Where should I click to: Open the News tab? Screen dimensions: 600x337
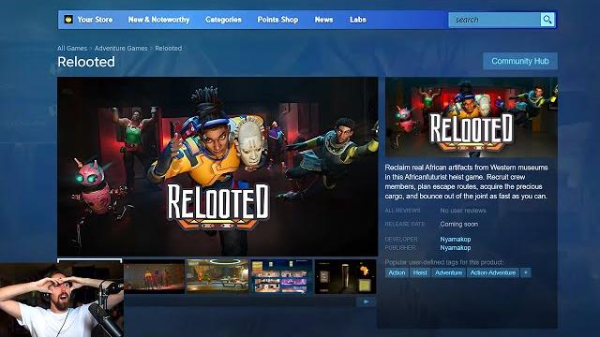(x=323, y=20)
